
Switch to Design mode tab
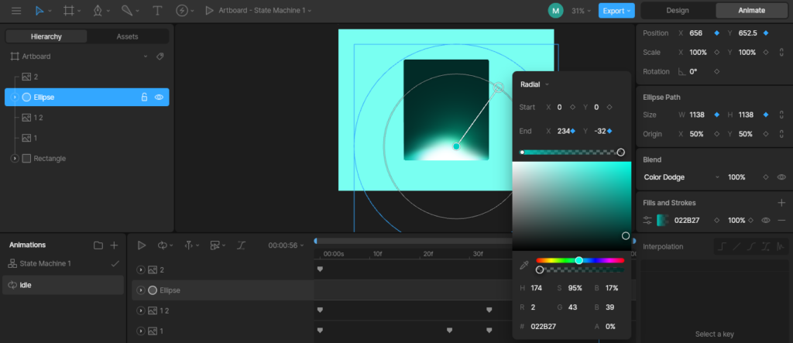[678, 11]
